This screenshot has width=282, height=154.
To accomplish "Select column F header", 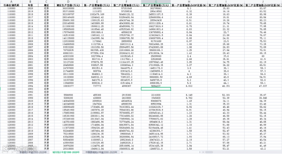I will pos(127,2).
